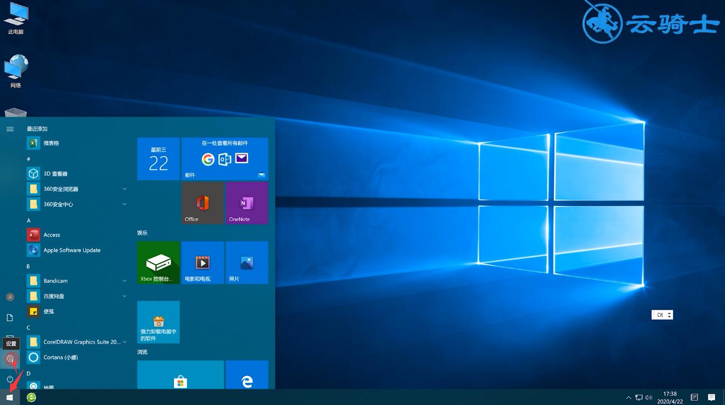Viewport: 725px width, 405px height.
Task: Click the A alphabet section header
Action: tap(29, 221)
